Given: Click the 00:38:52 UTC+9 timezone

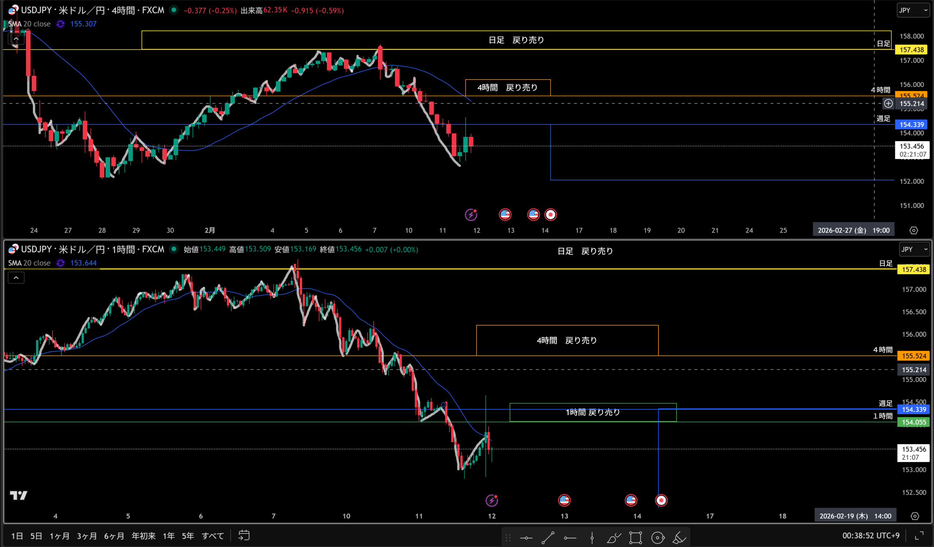Looking at the screenshot, I should point(871,536).
